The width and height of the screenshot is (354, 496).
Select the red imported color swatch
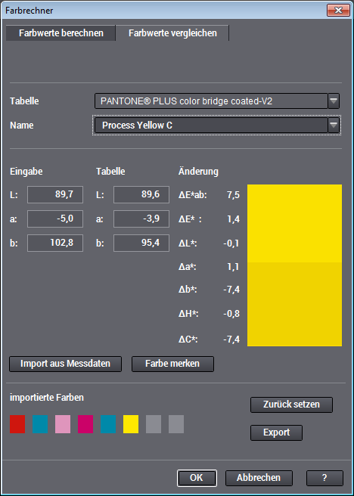pyautogui.click(x=17, y=424)
